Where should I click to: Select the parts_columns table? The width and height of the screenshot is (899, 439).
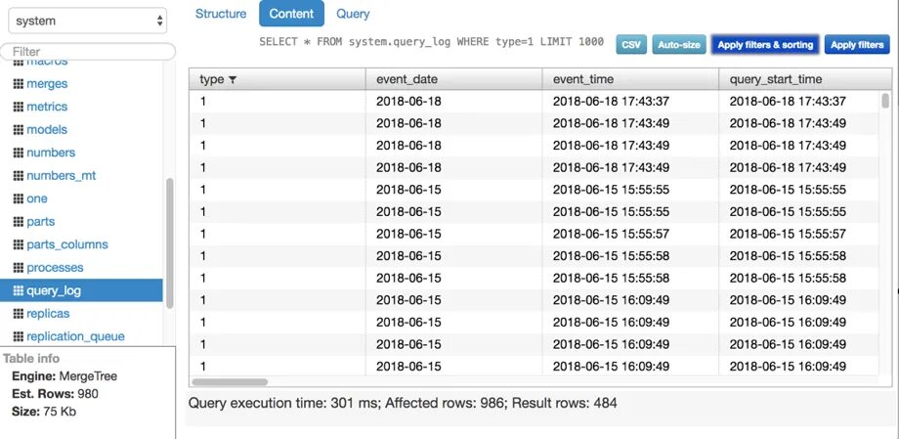click(x=67, y=244)
